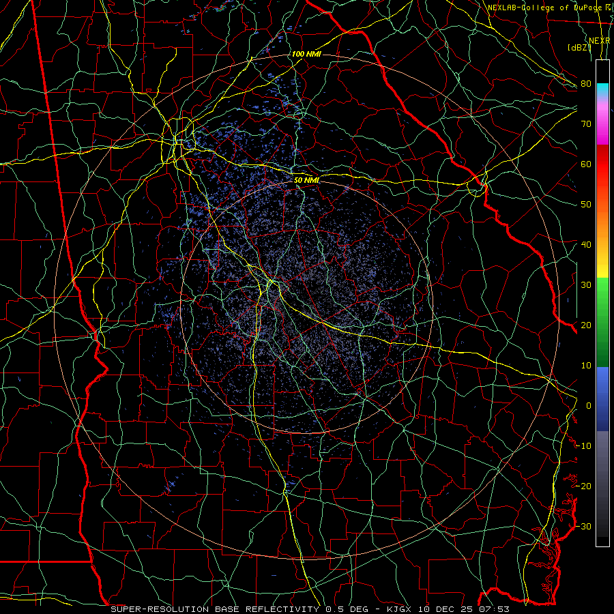Click the KJGX station identifier in caption
This screenshot has width=614, height=614.
coord(400,609)
